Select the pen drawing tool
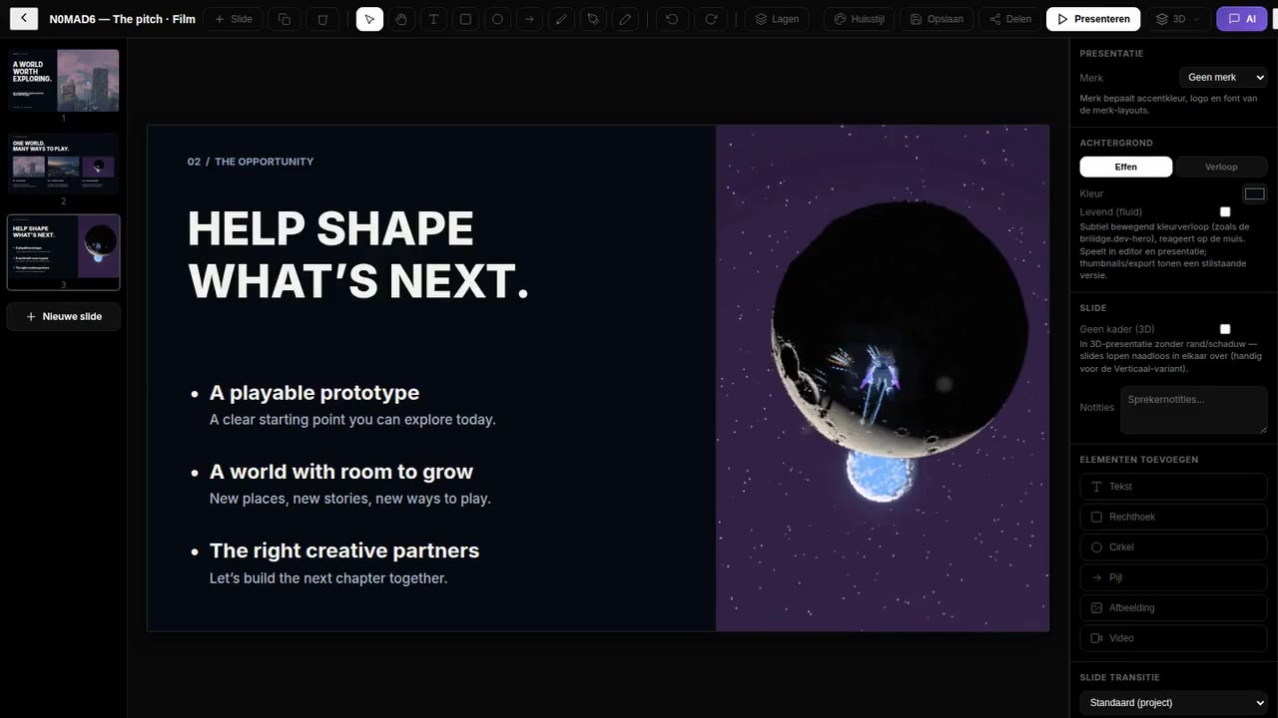Image resolution: width=1278 pixels, height=718 pixels. click(561, 19)
